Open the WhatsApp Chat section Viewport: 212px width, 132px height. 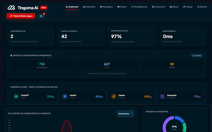139,7
